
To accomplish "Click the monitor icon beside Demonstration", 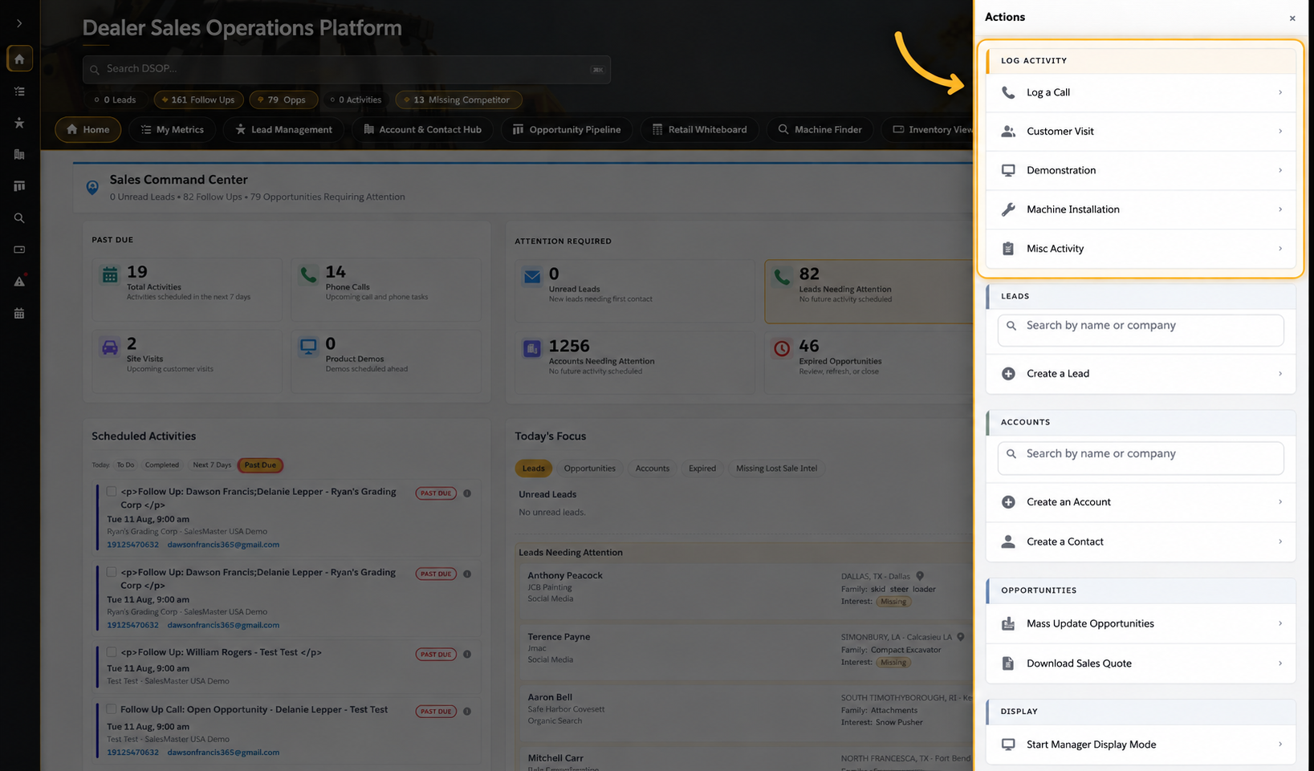I will [1008, 170].
